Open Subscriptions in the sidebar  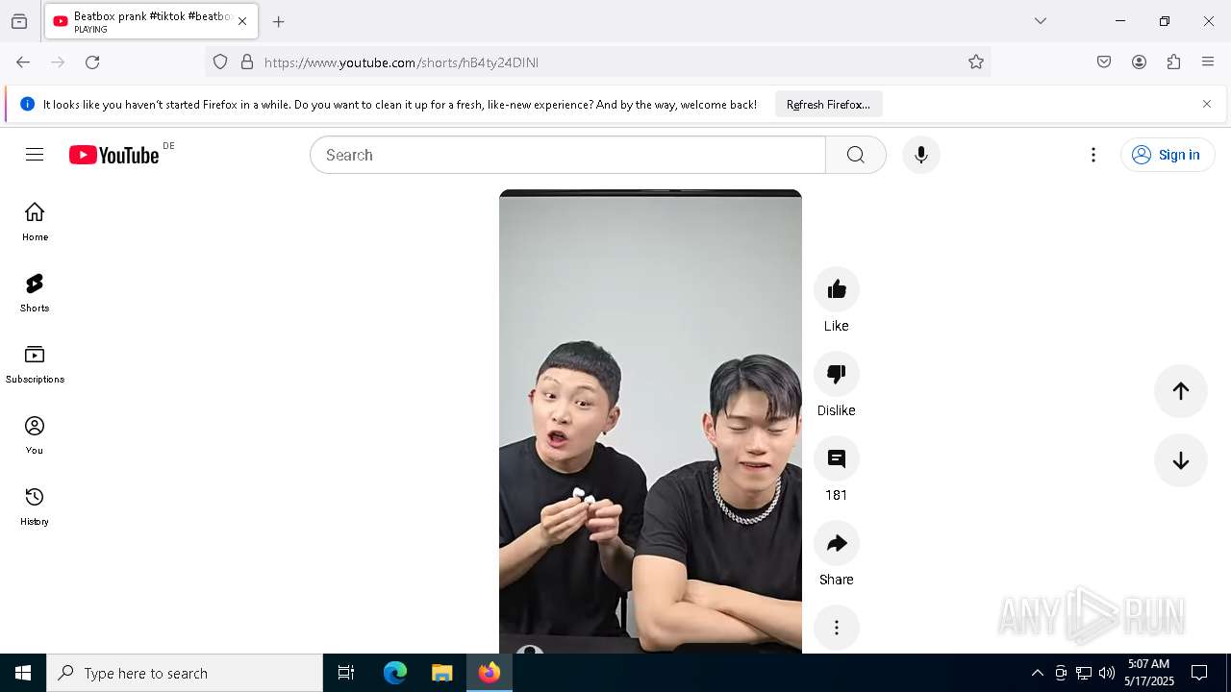[x=35, y=364]
